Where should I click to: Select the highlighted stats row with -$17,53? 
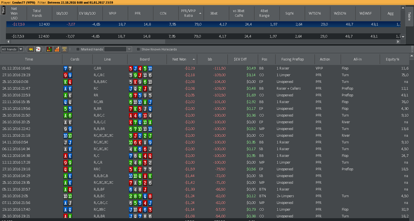pos(204,24)
